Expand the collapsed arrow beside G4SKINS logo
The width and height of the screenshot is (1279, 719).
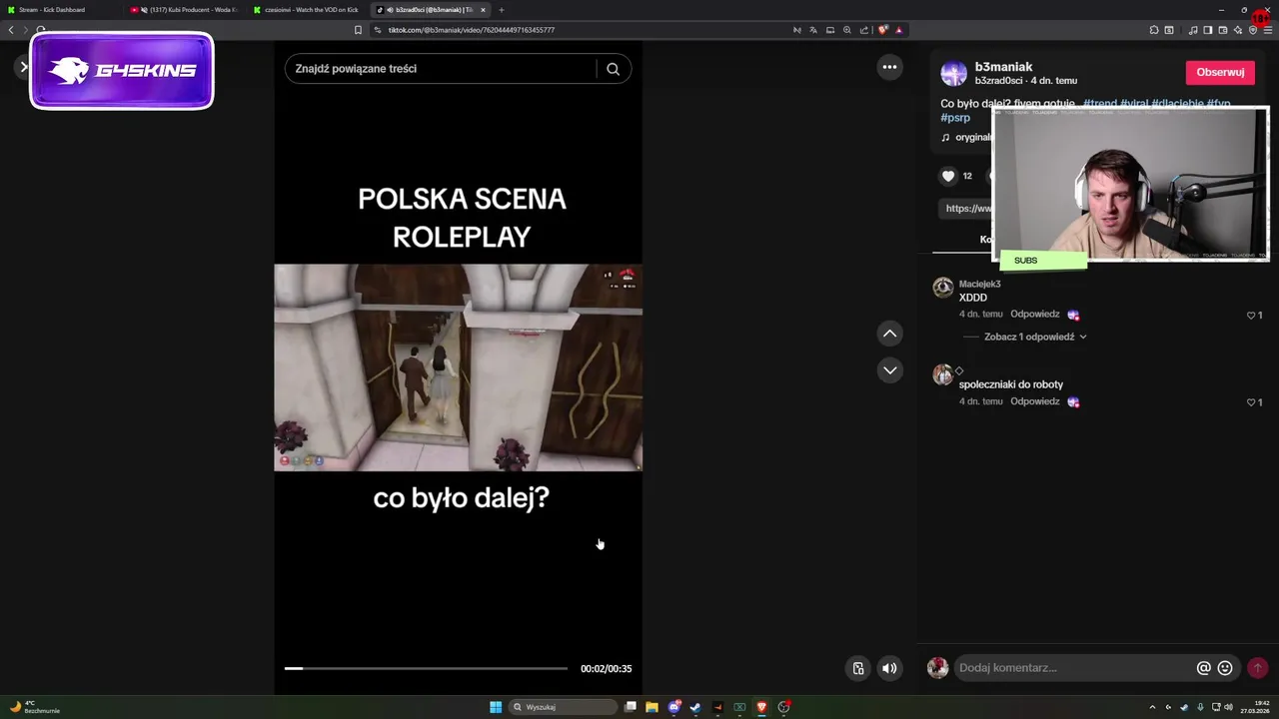click(x=24, y=67)
